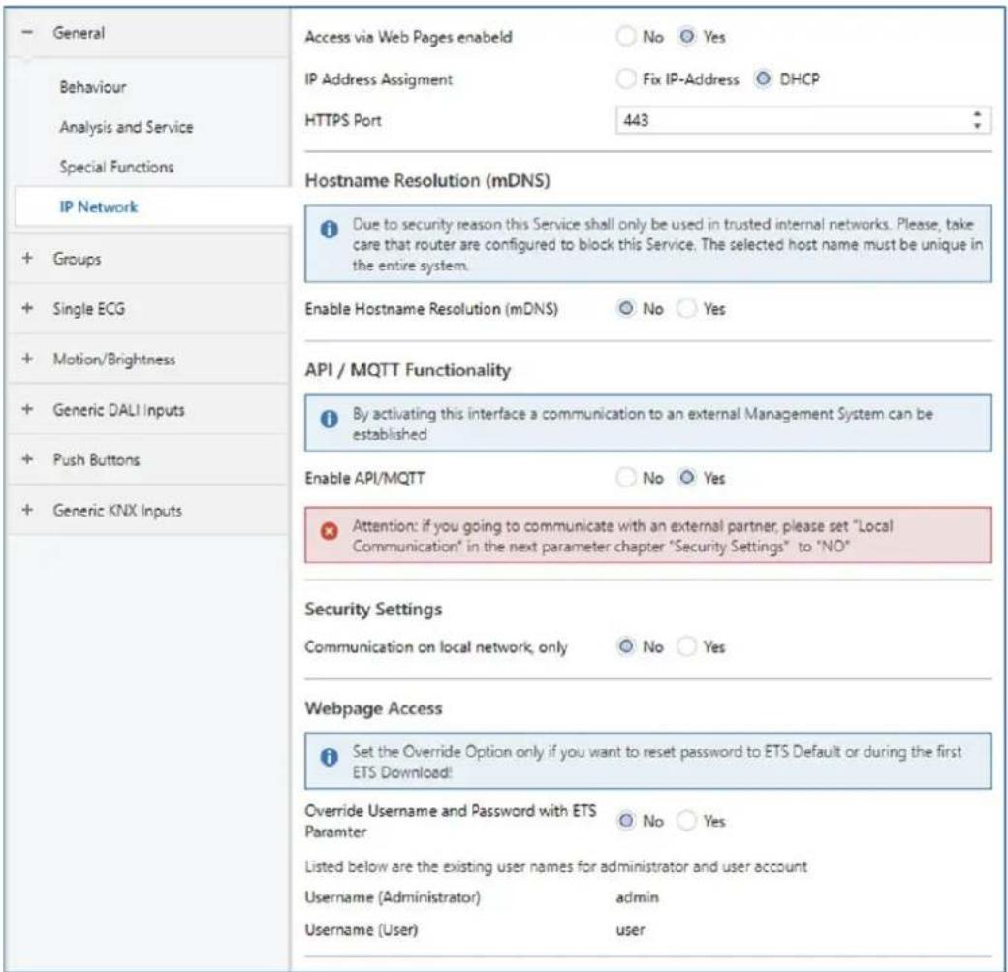Set Enable API/MQTT to Yes
This screenshot has width=1008, height=972.
tap(686, 478)
